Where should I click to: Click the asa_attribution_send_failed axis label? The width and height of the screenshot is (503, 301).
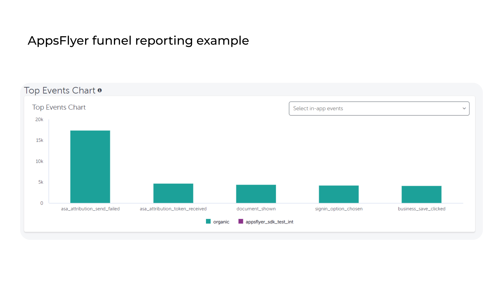pyautogui.click(x=90, y=209)
